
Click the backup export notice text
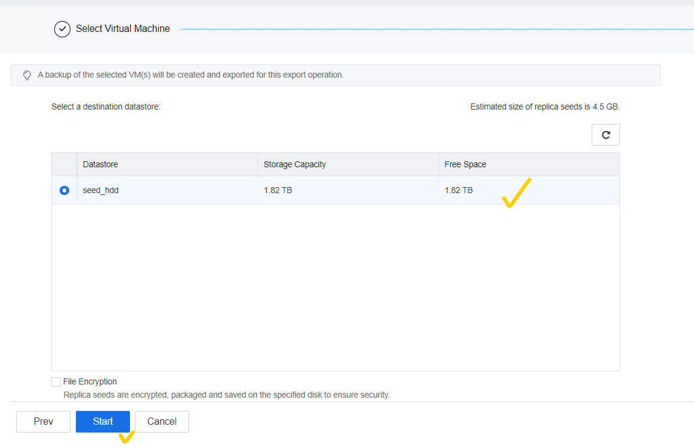tap(190, 75)
